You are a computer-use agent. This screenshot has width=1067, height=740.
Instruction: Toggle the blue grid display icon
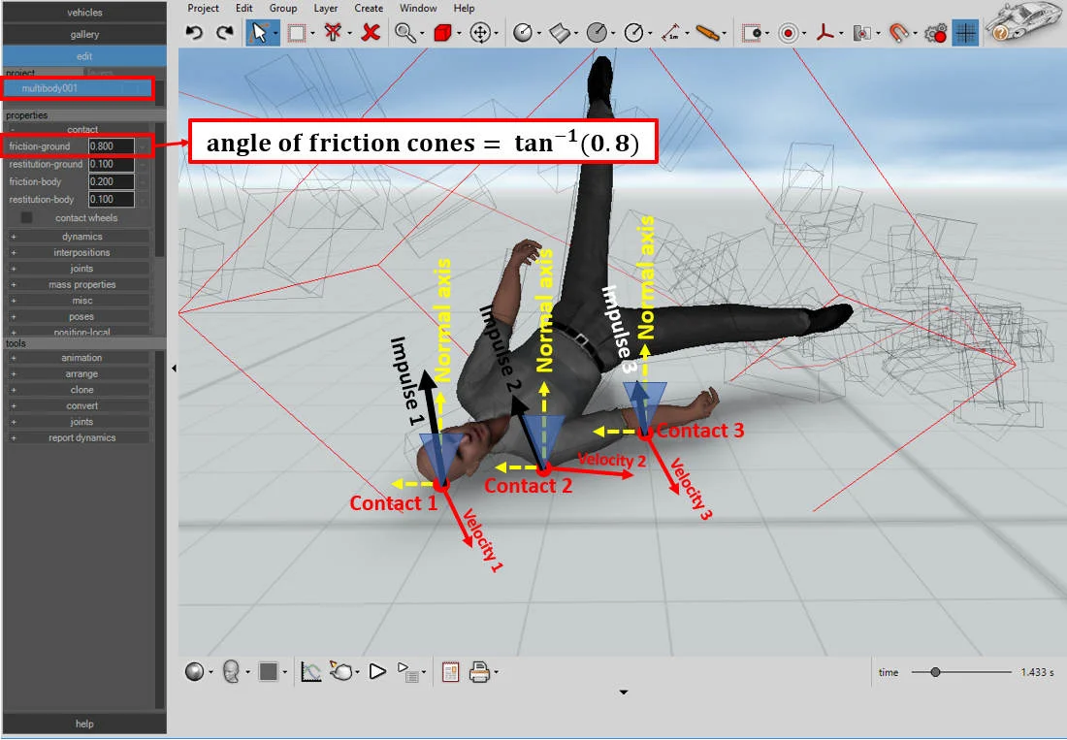[x=965, y=33]
